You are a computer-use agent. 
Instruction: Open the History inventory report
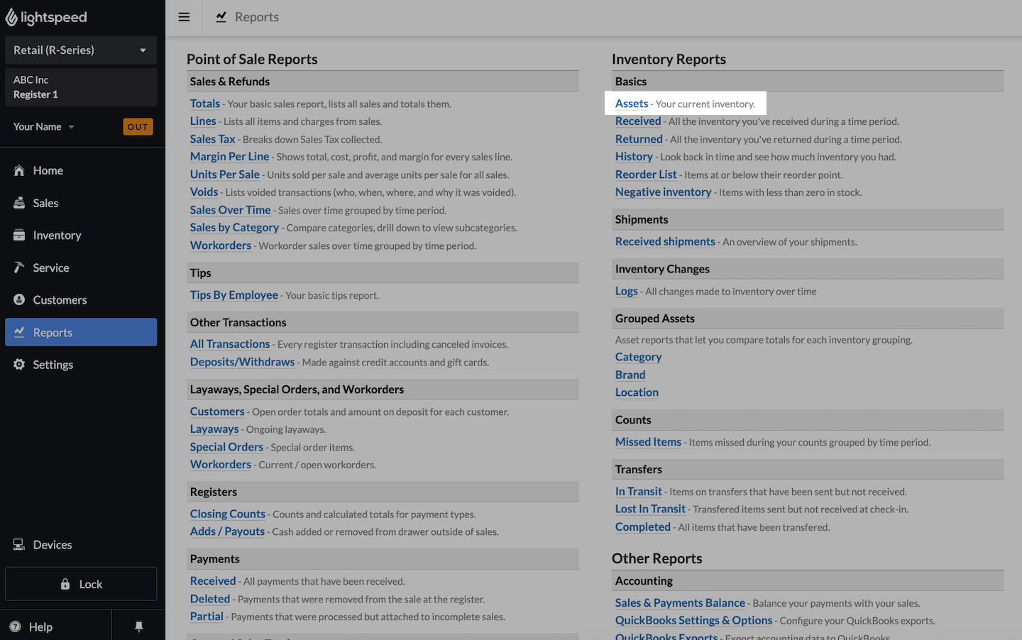coord(634,157)
